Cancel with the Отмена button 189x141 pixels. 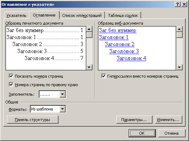172,133
